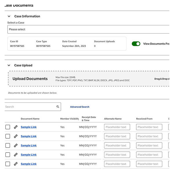
Task: Select the last document row checkbox
Action: click(x=8, y=164)
